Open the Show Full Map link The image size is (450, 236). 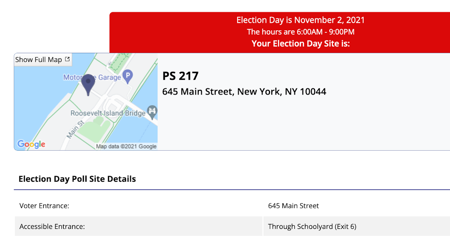point(39,60)
